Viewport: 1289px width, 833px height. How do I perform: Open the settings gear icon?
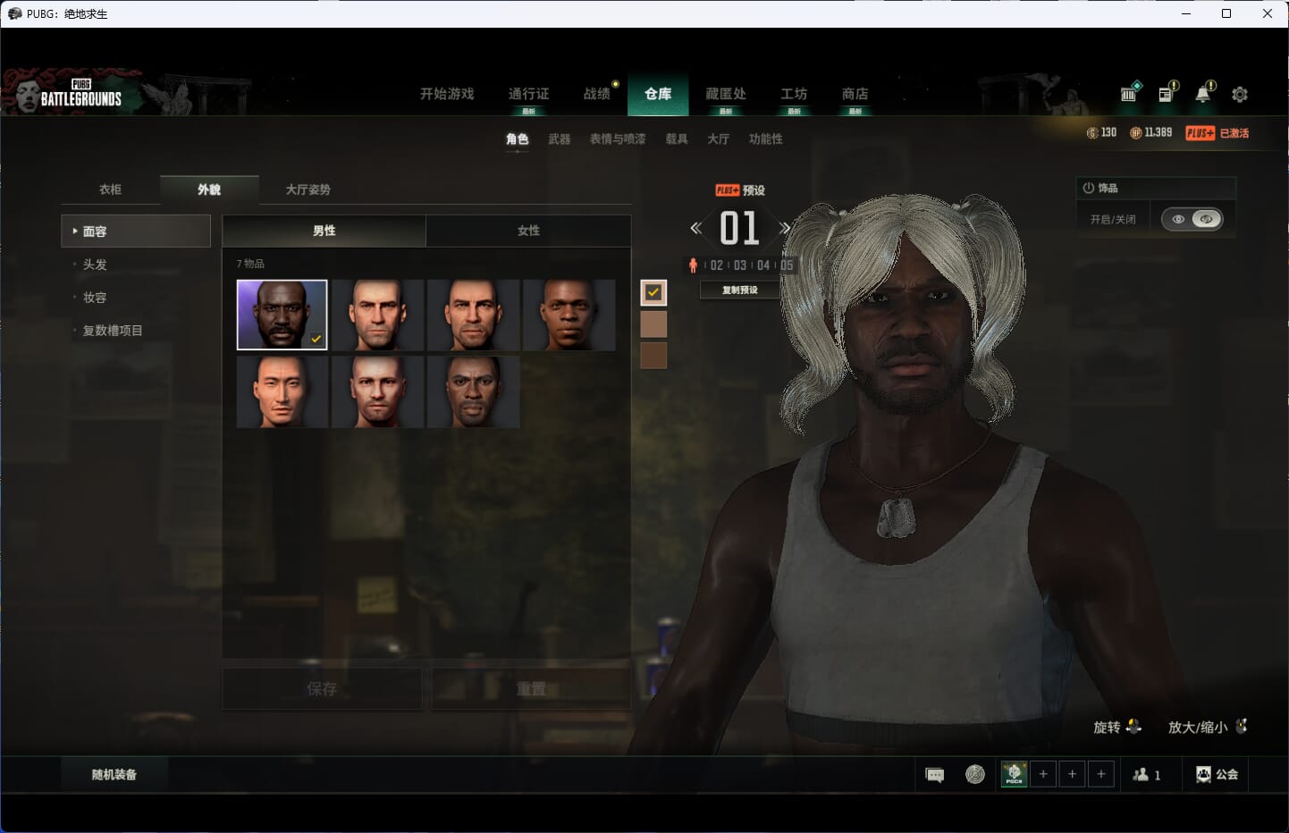click(x=1240, y=94)
